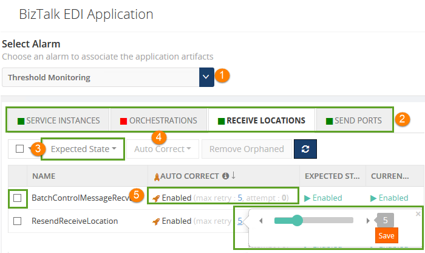Switch to the Service Instances tab
The image size is (425, 253).
click(x=58, y=120)
